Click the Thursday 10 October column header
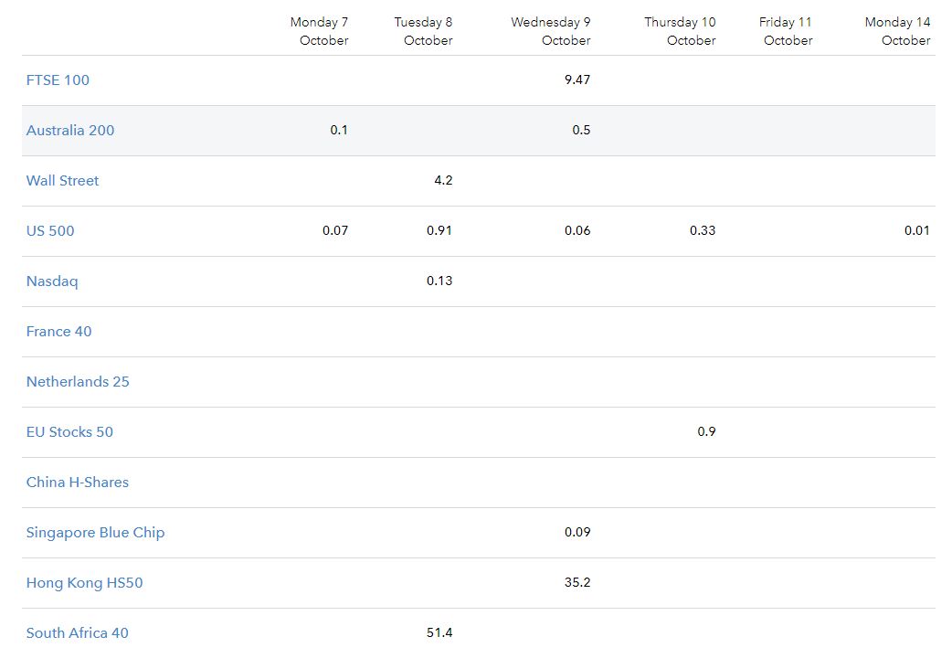Screen dimensions: 952x658 (x=680, y=31)
